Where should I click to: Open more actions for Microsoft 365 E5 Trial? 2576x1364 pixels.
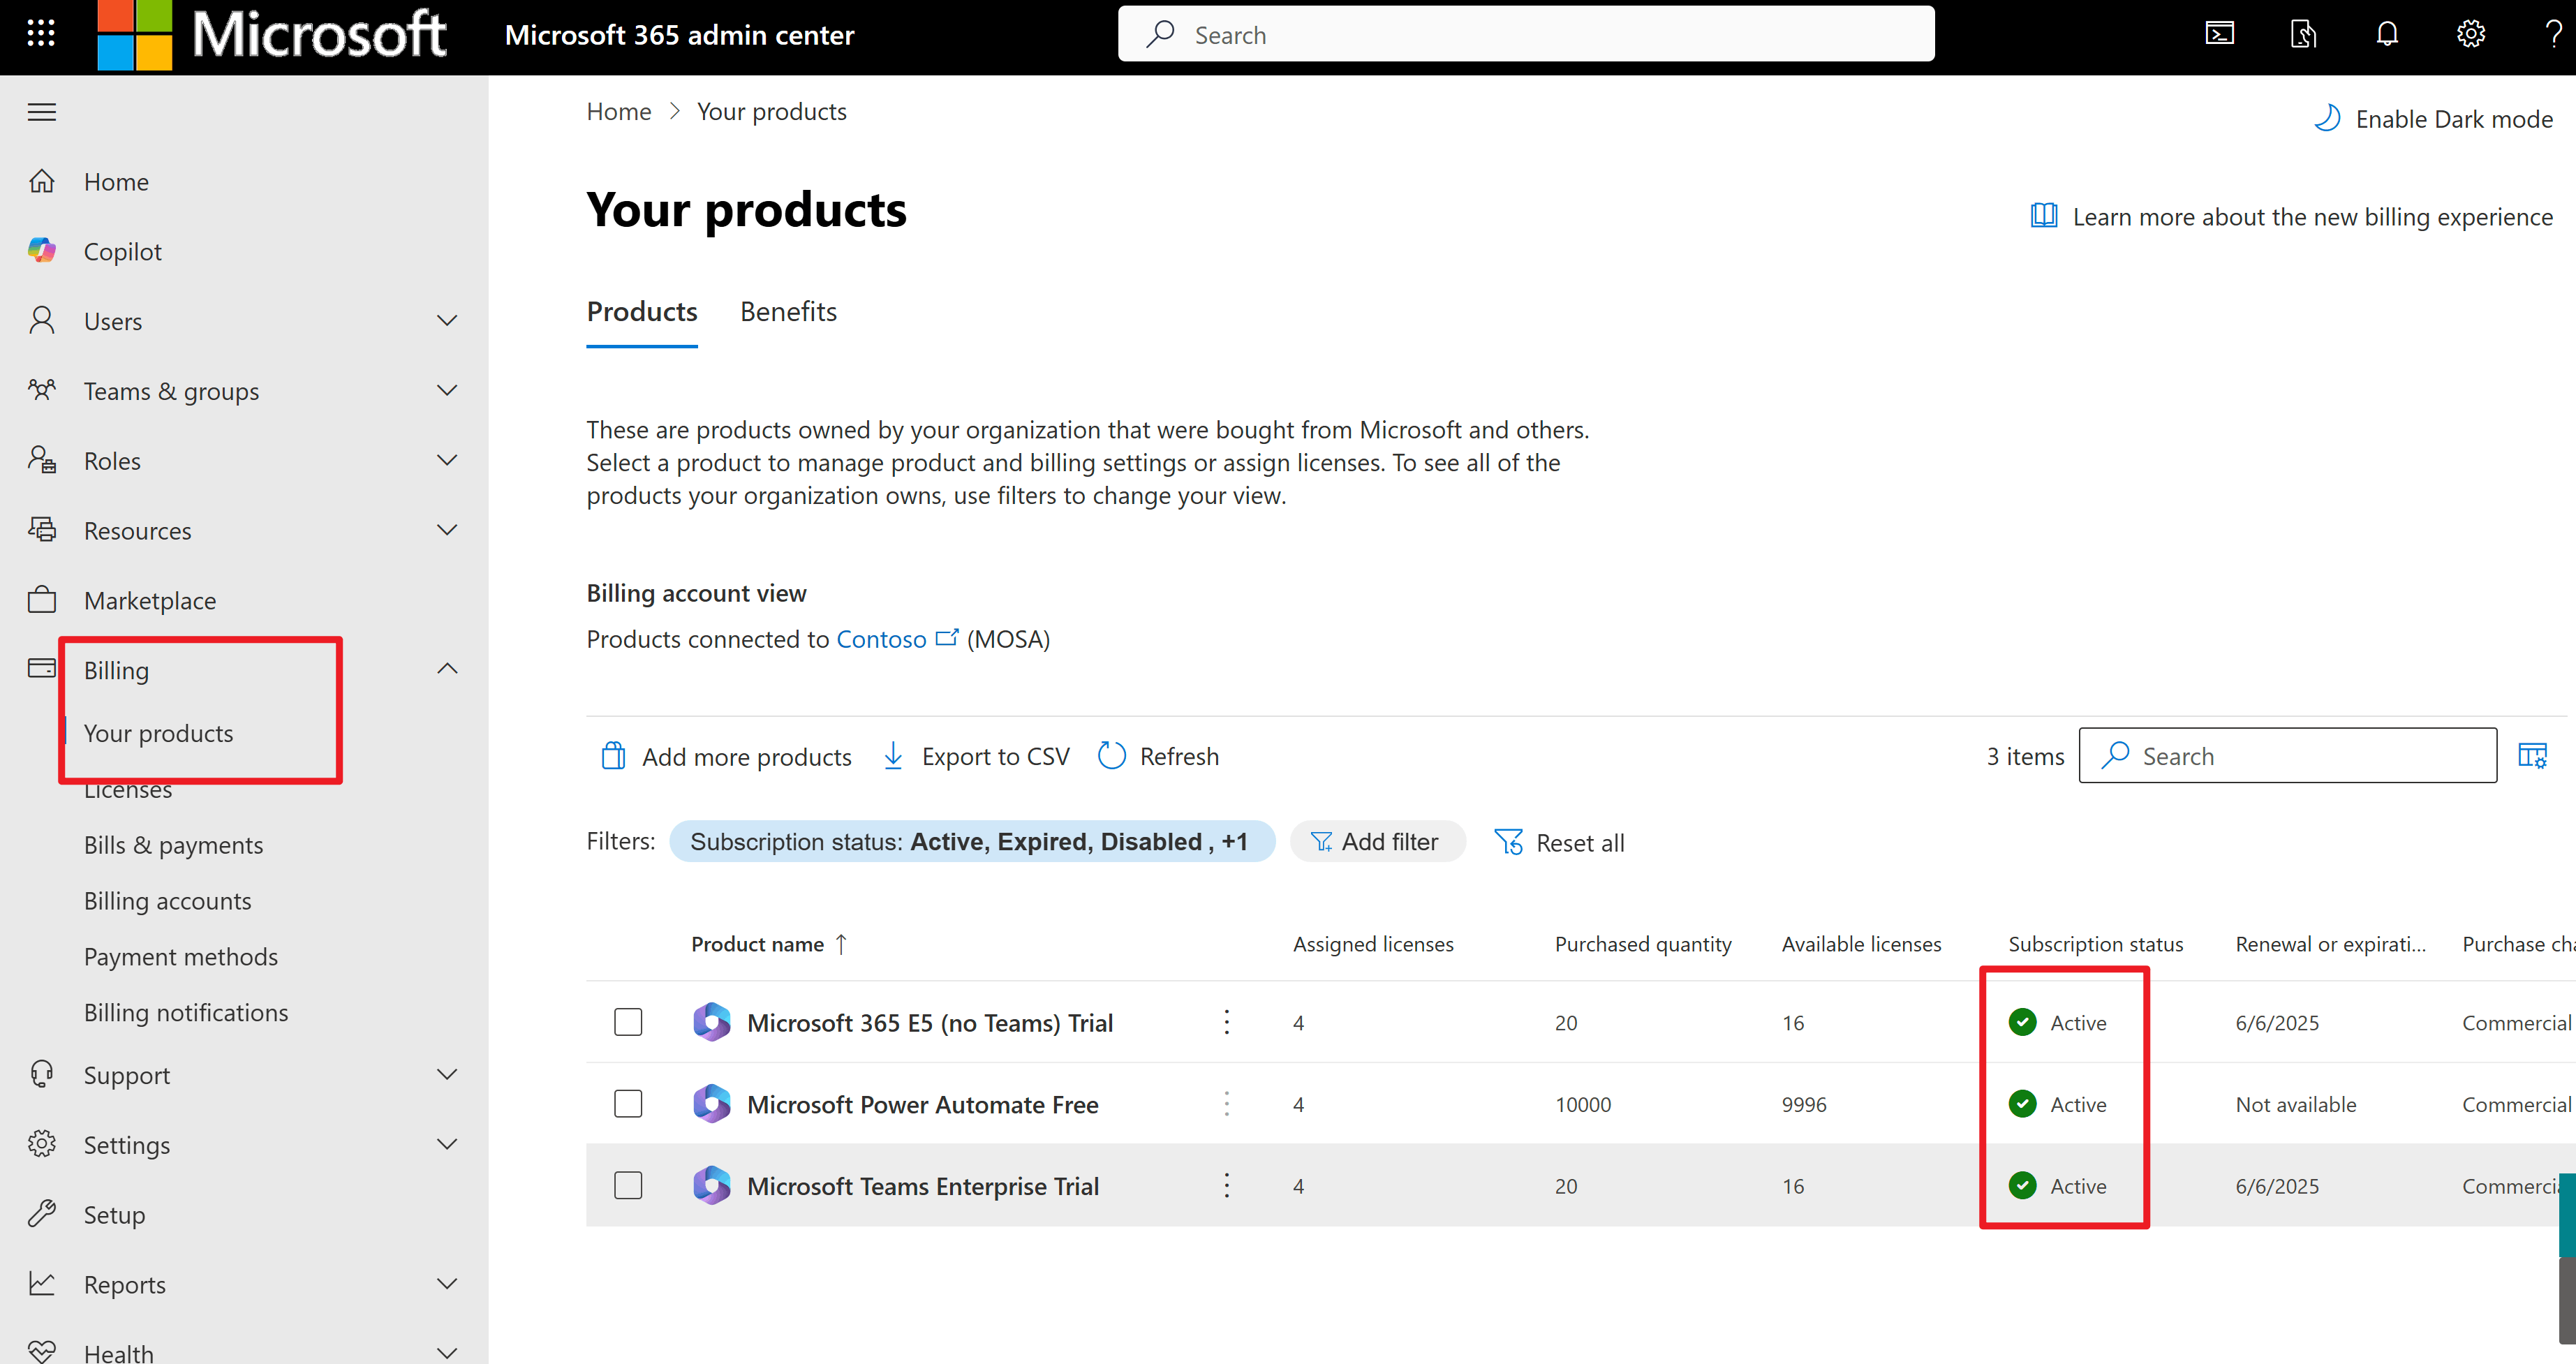click(1227, 1022)
